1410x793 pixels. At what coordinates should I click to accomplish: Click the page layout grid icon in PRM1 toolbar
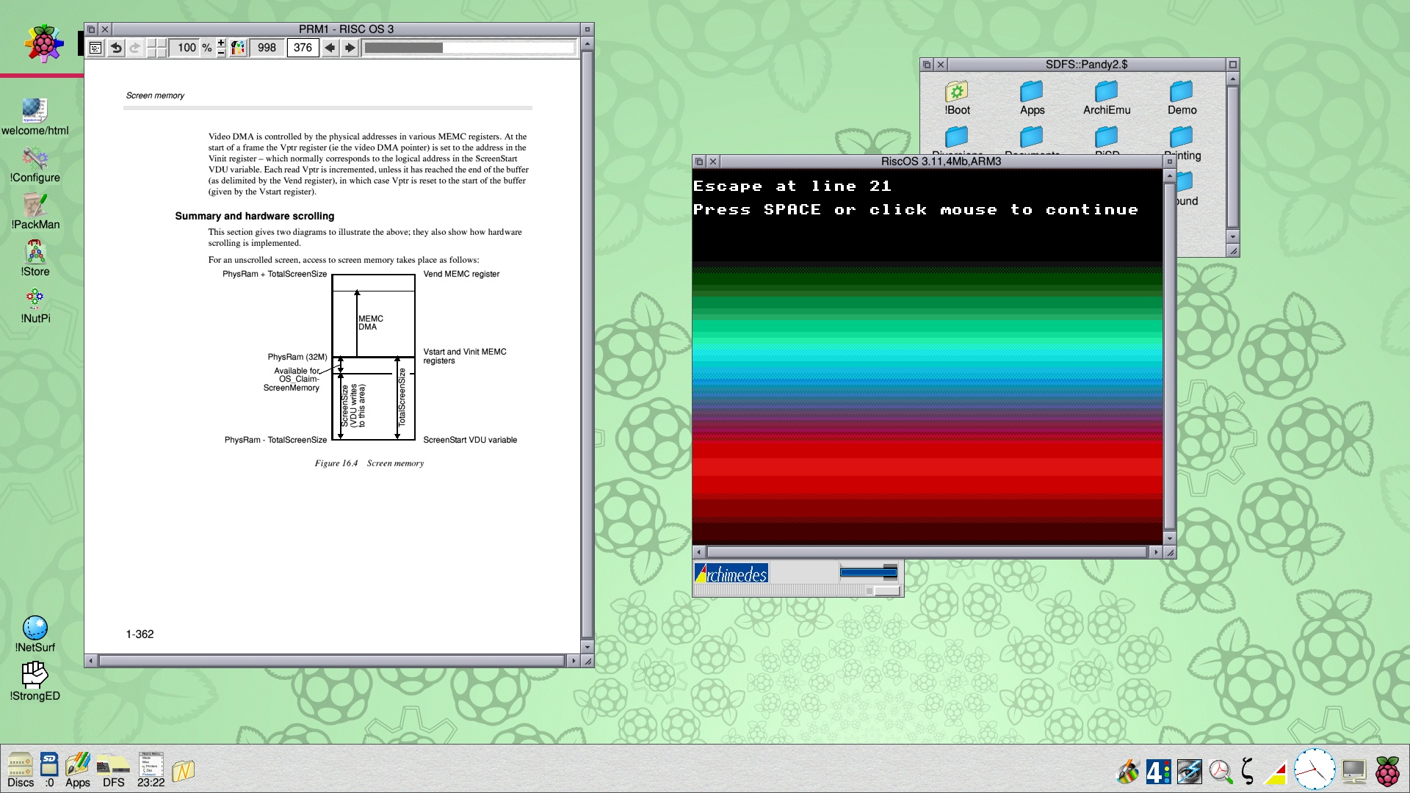click(156, 48)
